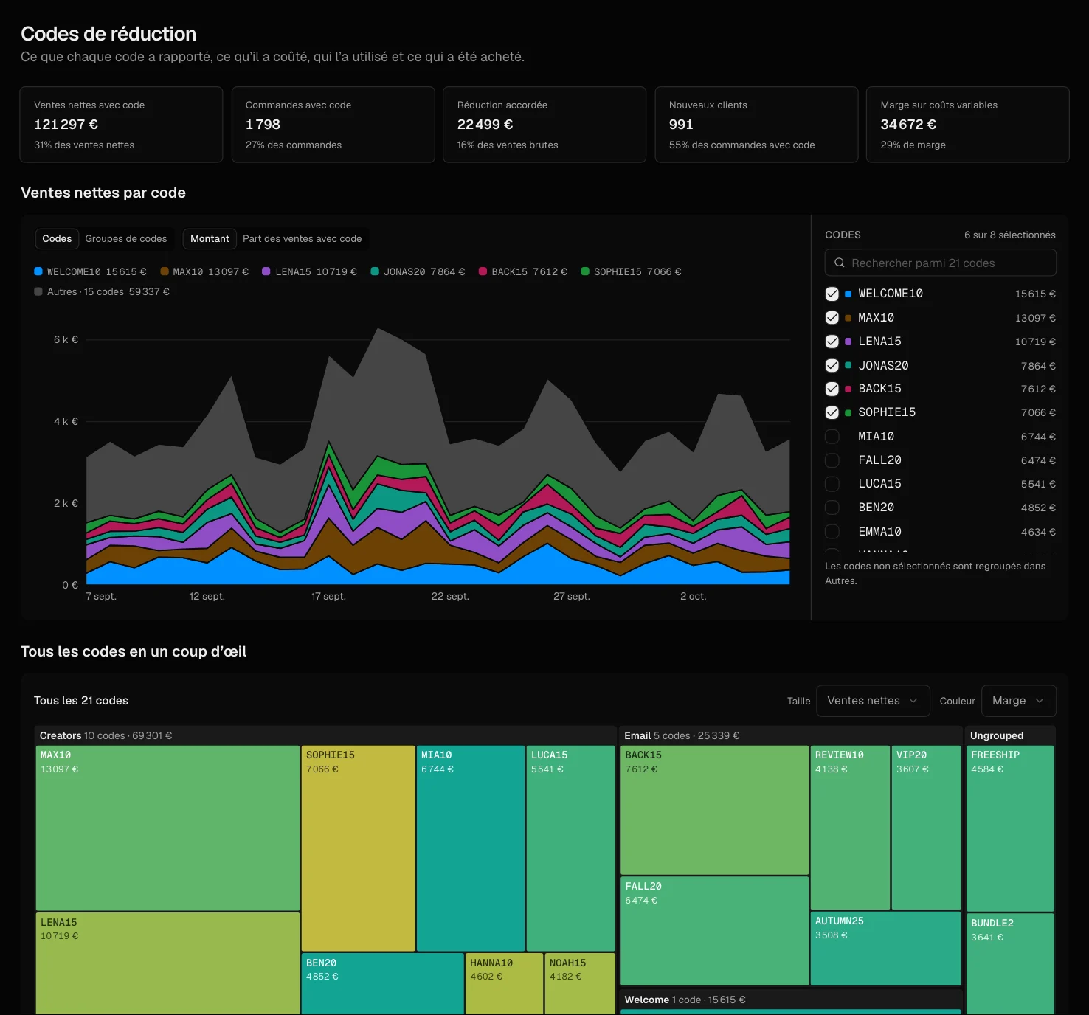This screenshot has height=1015, width=1089.
Task: Open the FREESHIP treemap tile
Action: (1010, 828)
